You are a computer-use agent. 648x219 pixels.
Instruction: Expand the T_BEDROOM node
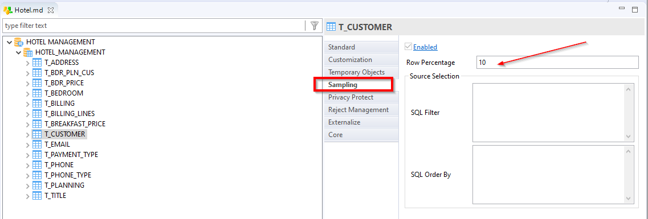pos(28,94)
